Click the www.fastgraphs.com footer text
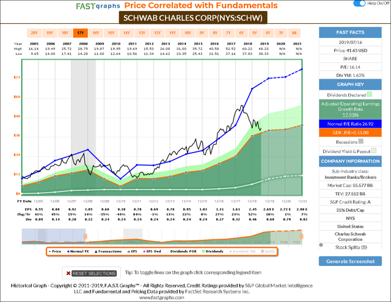The height and width of the screenshot is (302, 391). click(161, 298)
